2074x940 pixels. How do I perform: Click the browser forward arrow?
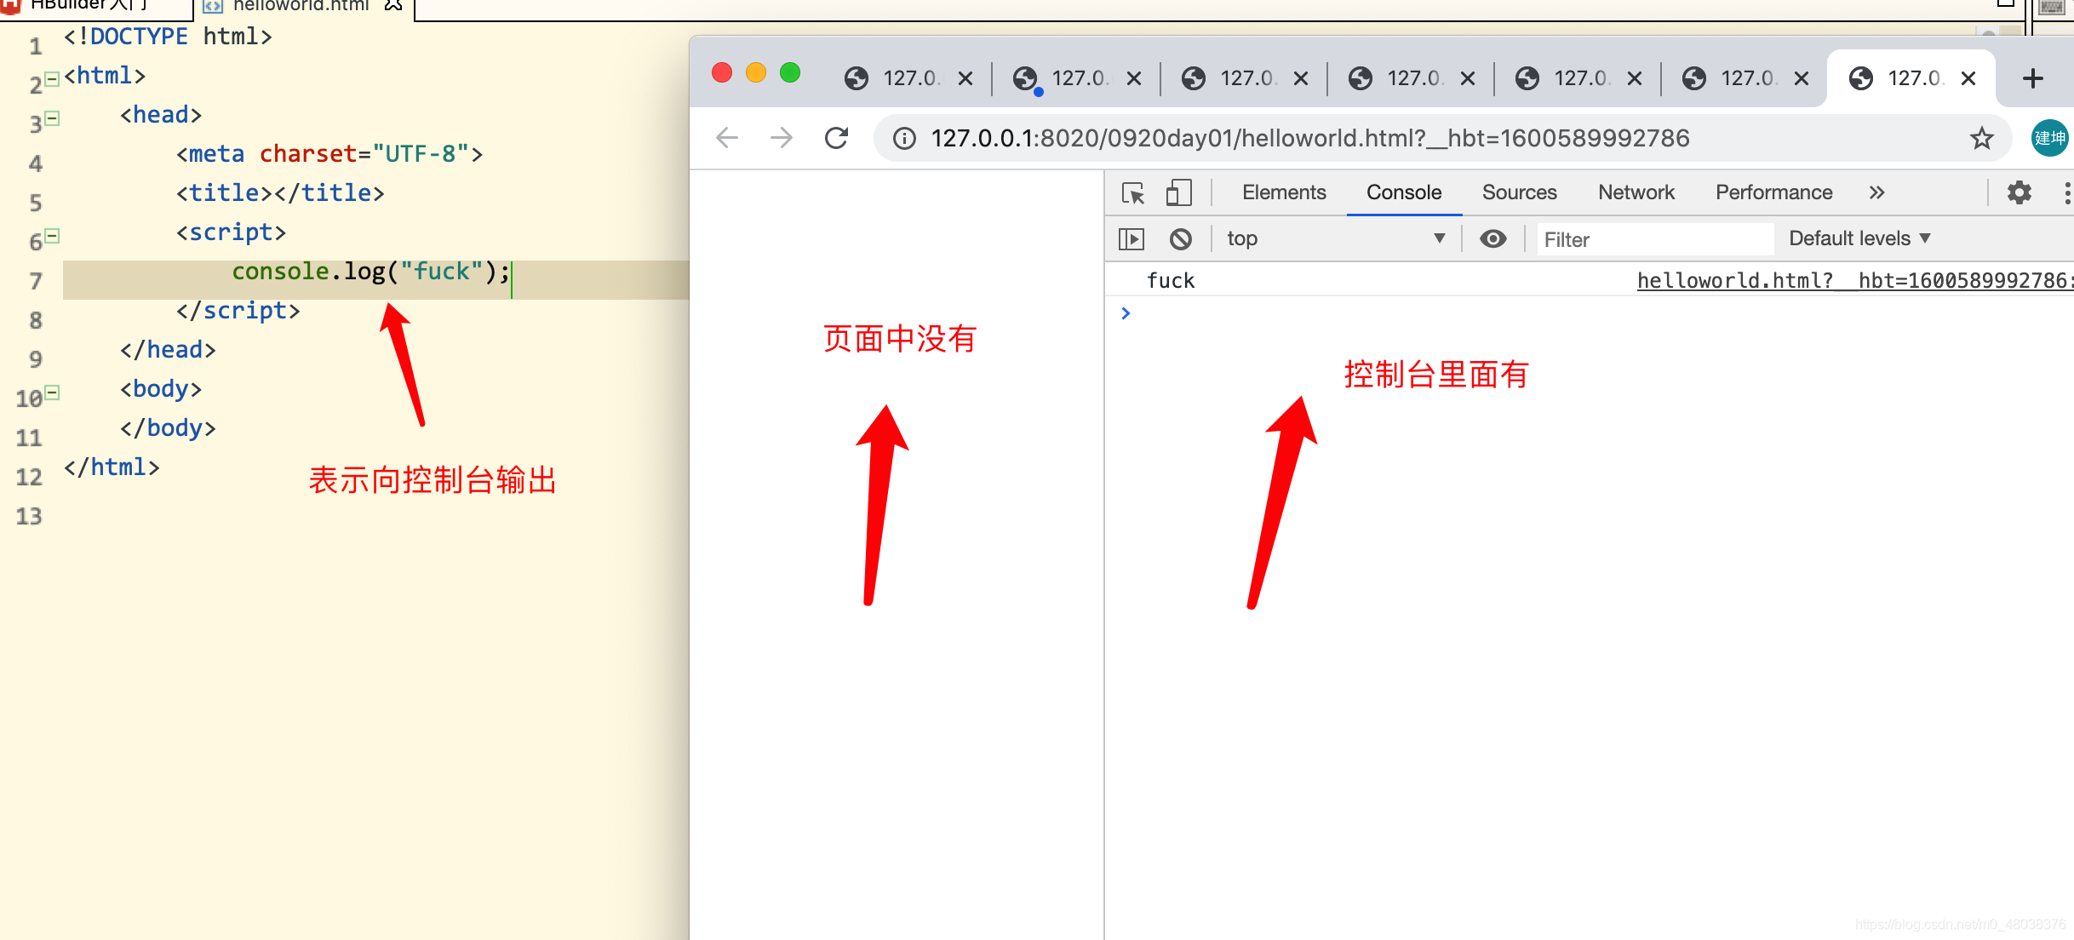781,138
